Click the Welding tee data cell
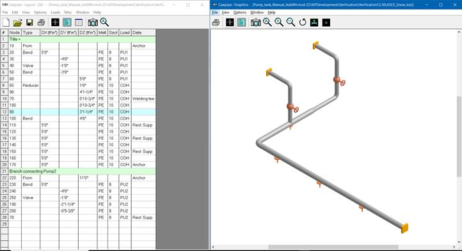This screenshot has width=462, height=251. 143,98
